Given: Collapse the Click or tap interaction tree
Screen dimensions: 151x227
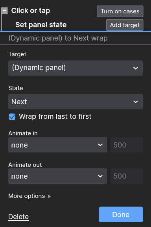Looking at the screenshot, I should click(x=5, y=11).
